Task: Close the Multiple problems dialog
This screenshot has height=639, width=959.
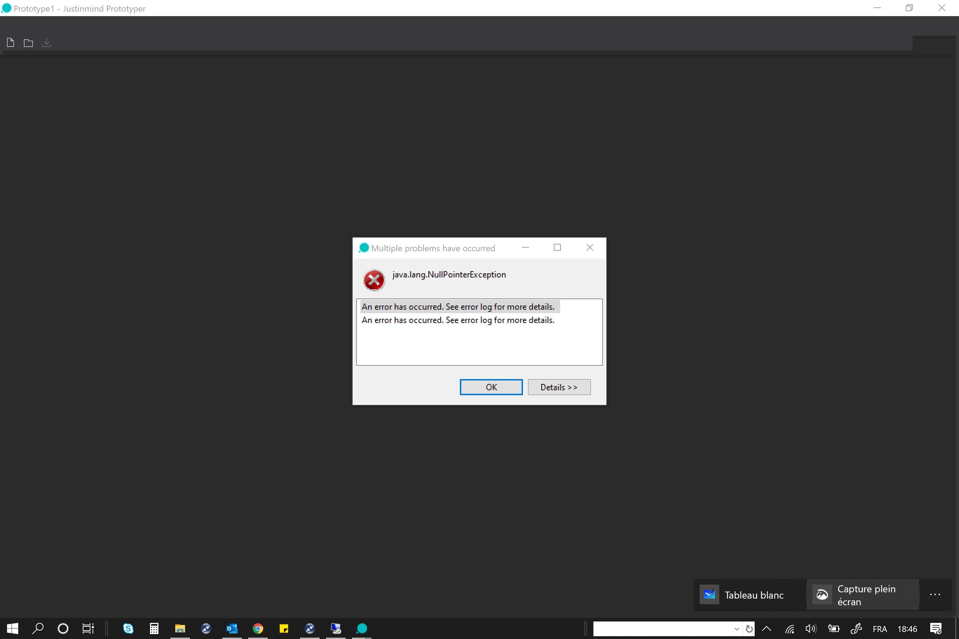Action: tap(590, 248)
